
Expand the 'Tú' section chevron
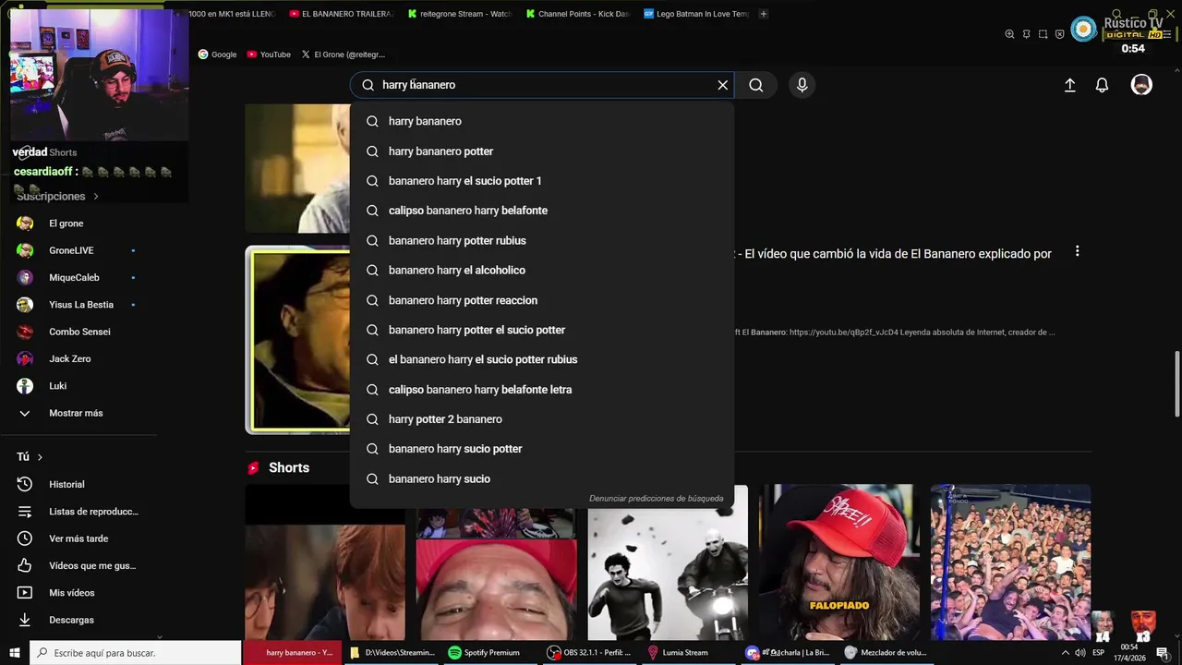[x=40, y=457]
